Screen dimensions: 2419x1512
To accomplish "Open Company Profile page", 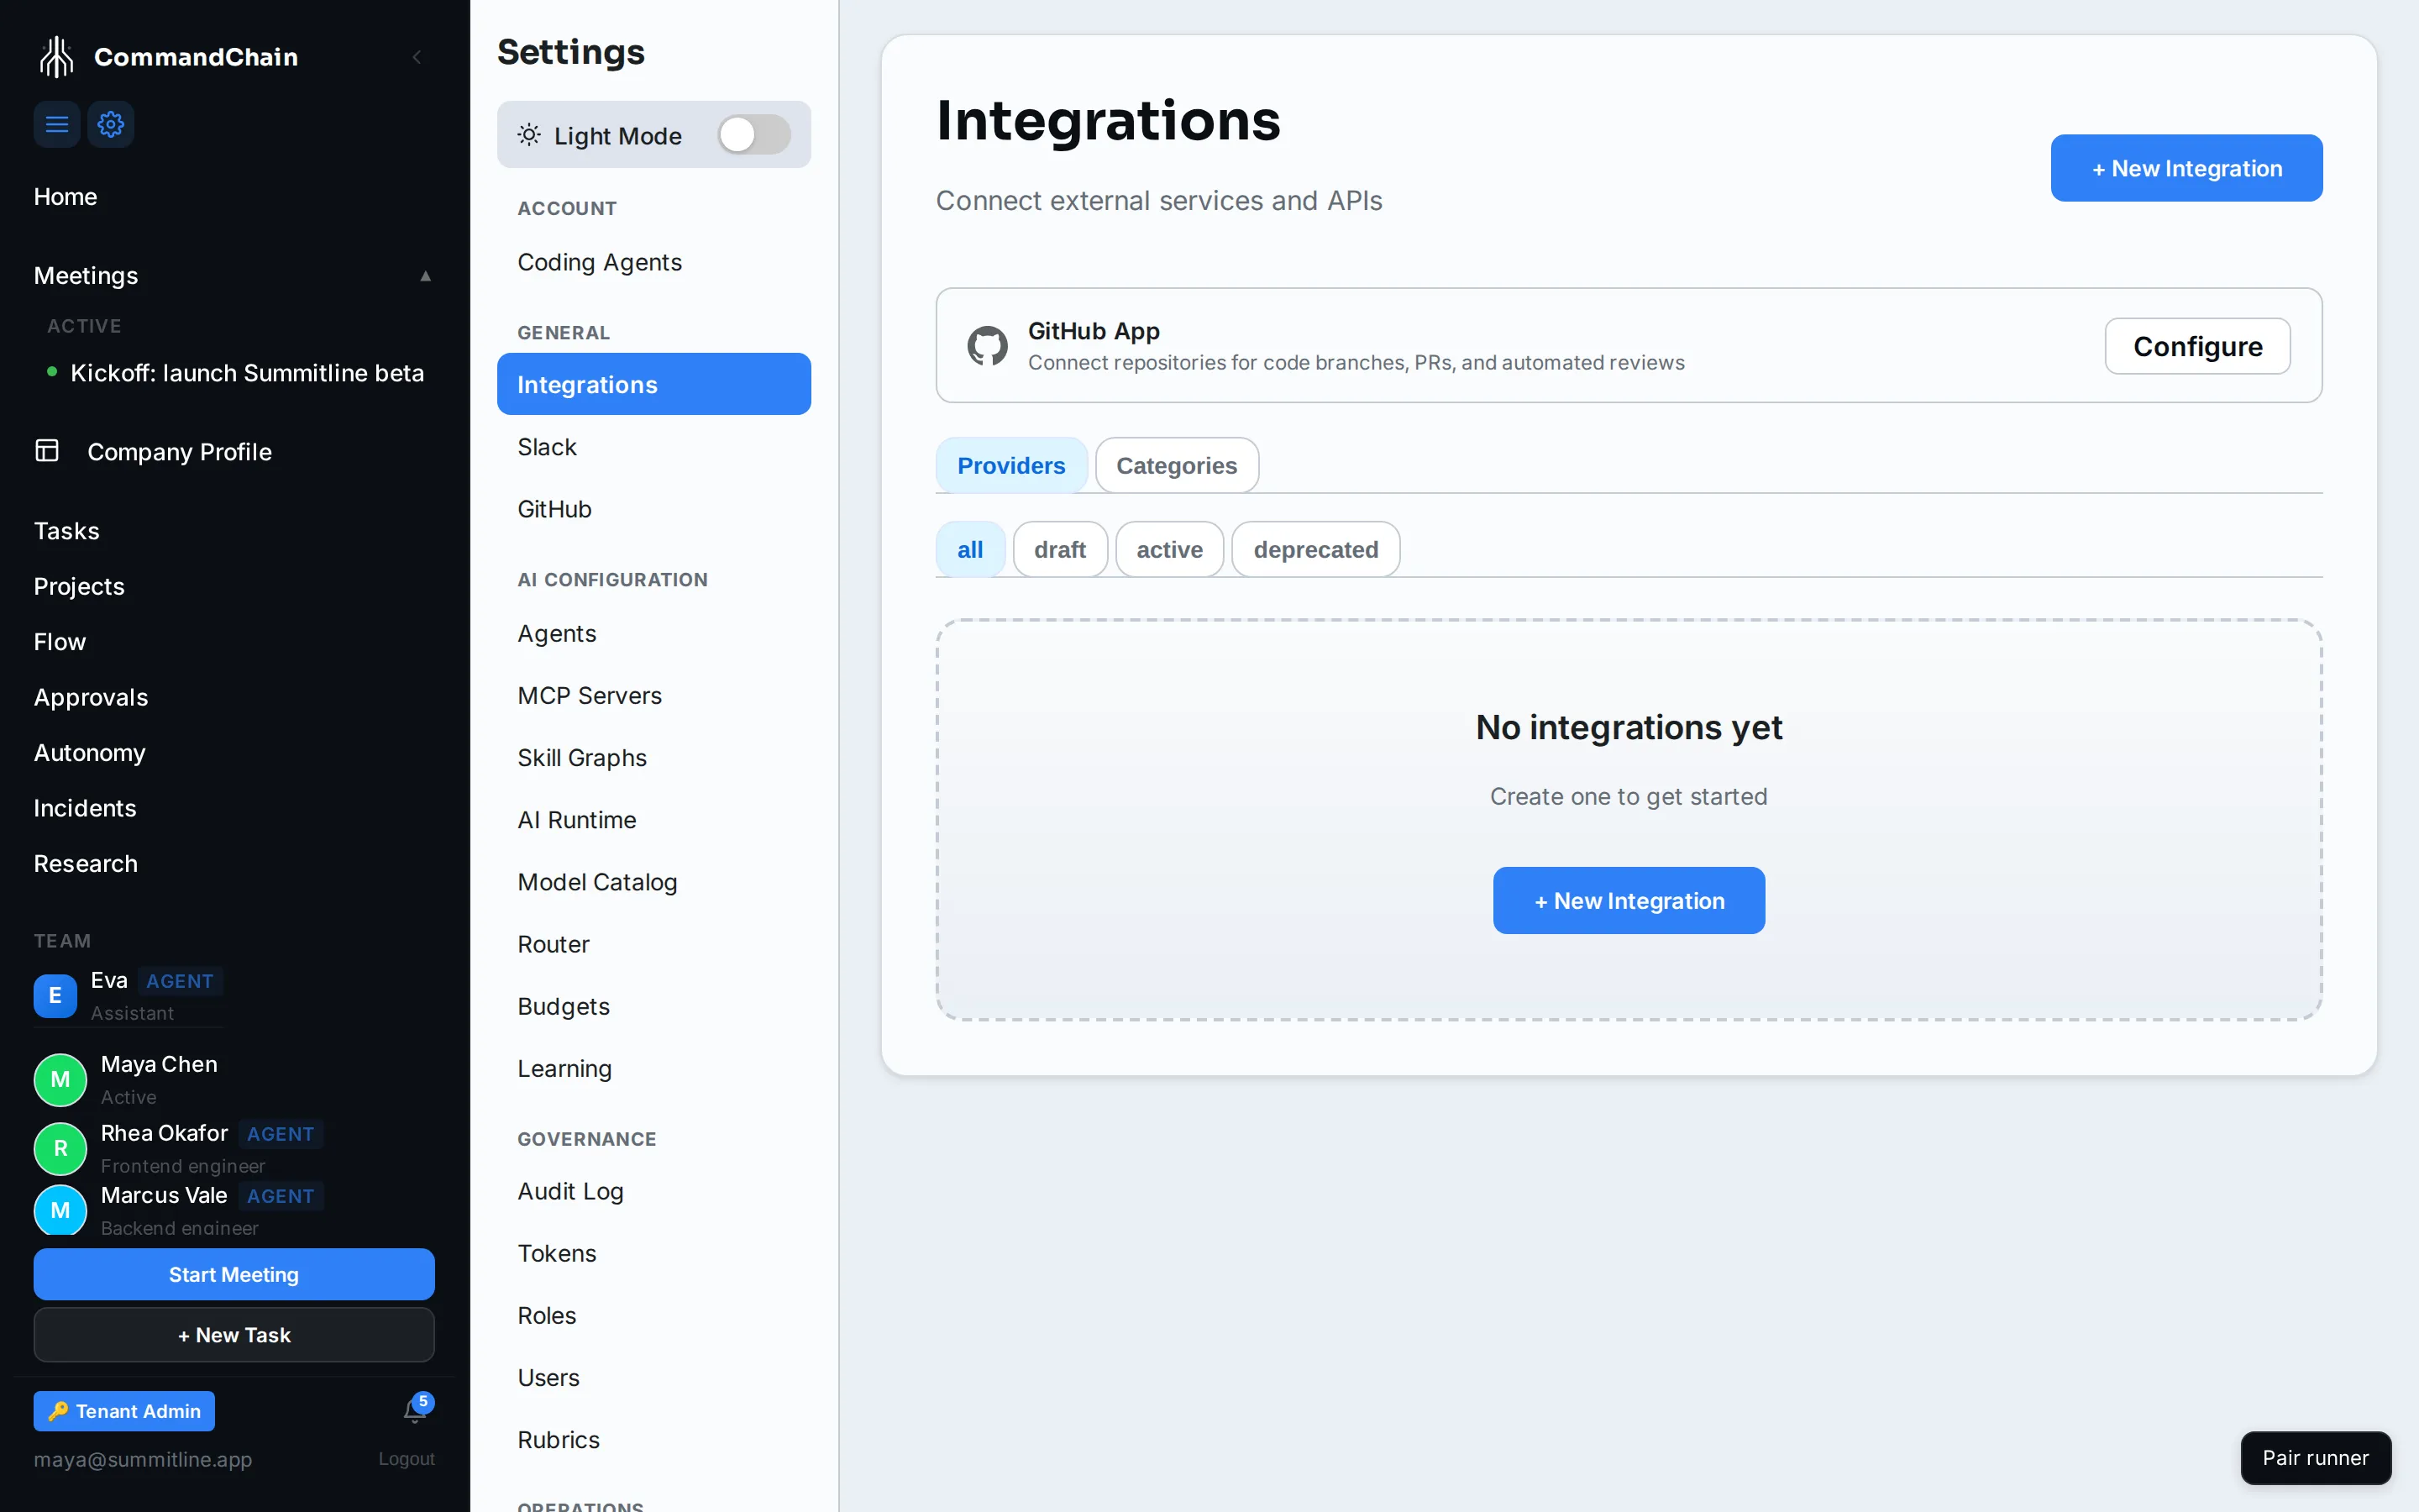I will (x=180, y=452).
